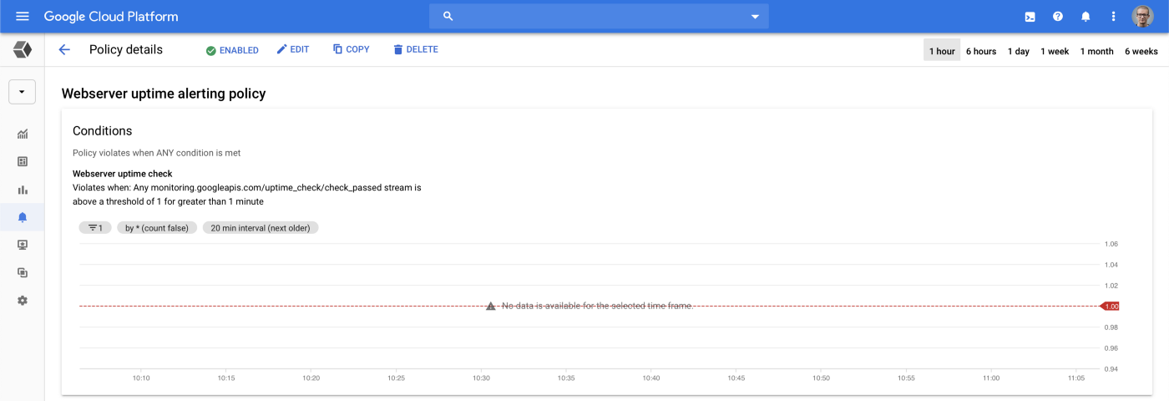Open Settings gear in sidebar

[x=23, y=300]
